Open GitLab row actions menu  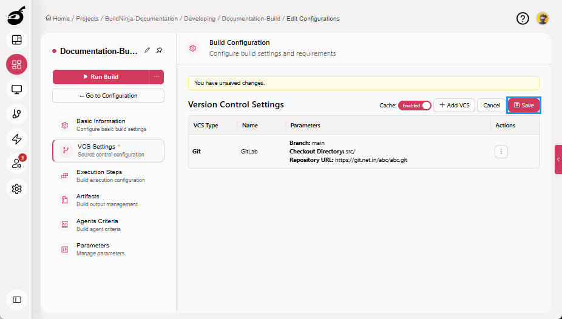[x=501, y=152]
